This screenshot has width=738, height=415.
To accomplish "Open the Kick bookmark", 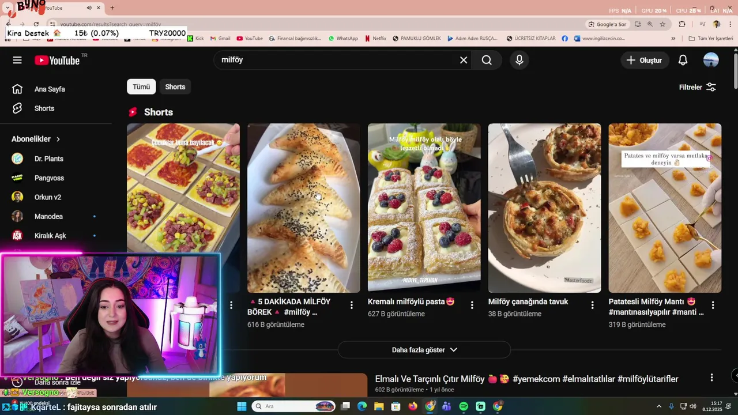I will click(195, 39).
